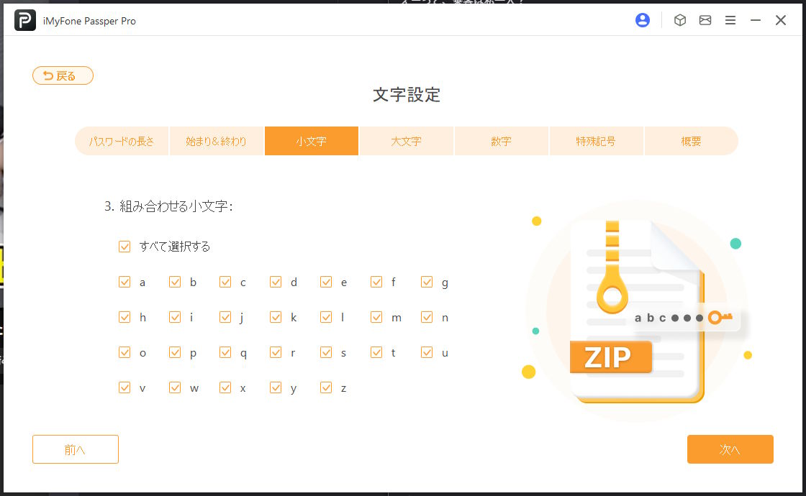Click the 戻る back button
Viewport: 806px width, 496px height.
[x=63, y=75]
